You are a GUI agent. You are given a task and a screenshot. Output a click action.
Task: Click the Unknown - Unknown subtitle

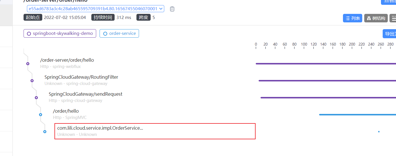tap(77, 134)
